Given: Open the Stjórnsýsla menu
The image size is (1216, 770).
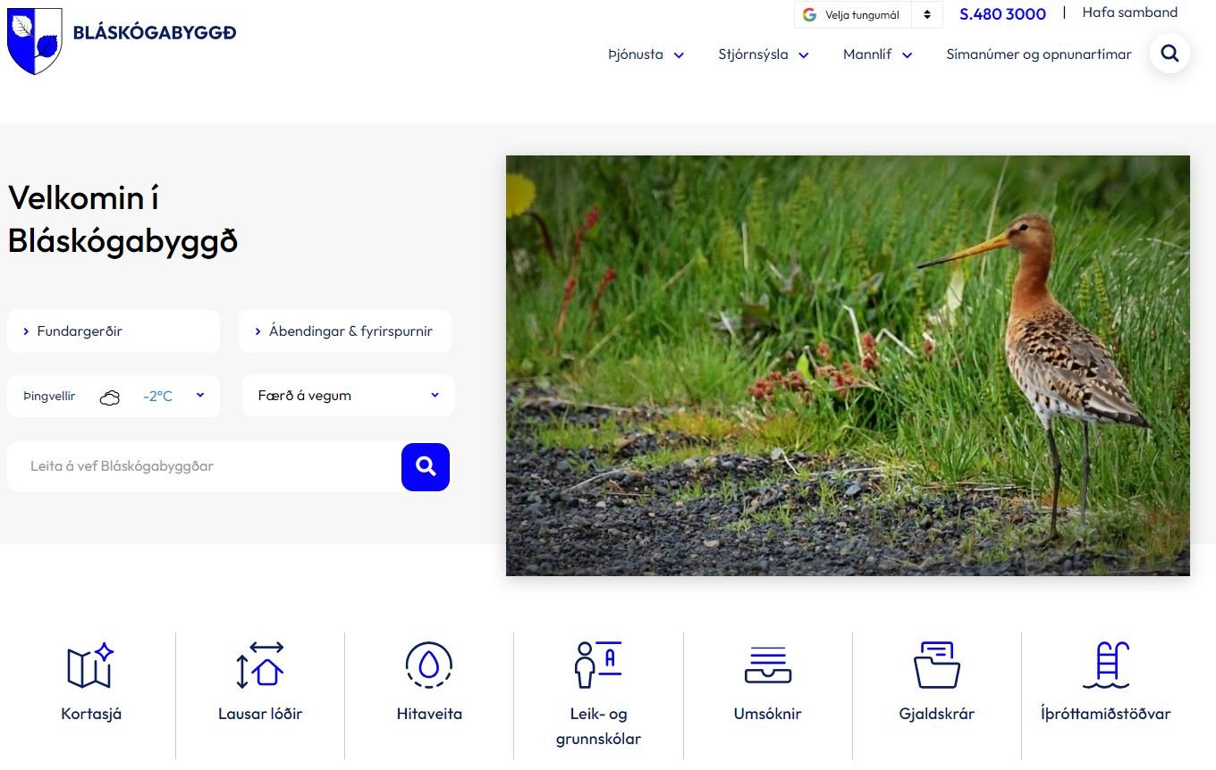Looking at the screenshot, I should tap(763, 54).
